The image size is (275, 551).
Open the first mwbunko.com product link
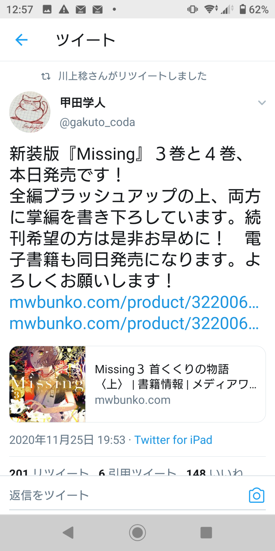[134, 302]
